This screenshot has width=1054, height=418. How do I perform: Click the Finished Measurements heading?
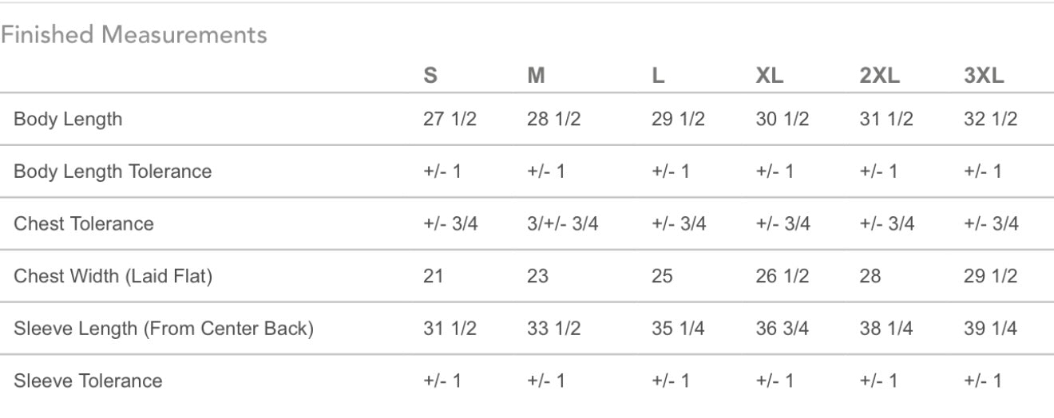point(134,35)
